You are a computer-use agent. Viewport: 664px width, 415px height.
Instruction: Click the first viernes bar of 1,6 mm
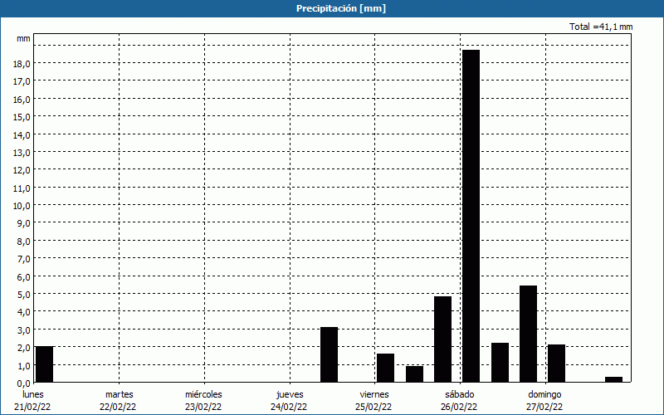pyautogui.click(x=385, y=368)
